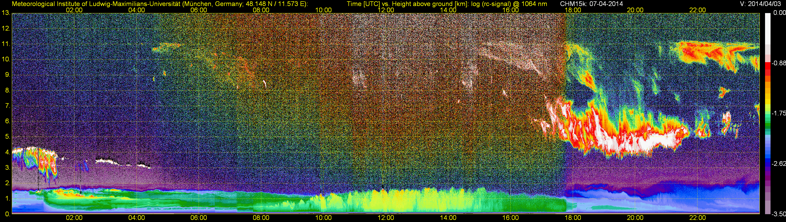This screenshot has height=222, width=786.
Task: Click the 6 km height axis label
Action: (8, 121)
